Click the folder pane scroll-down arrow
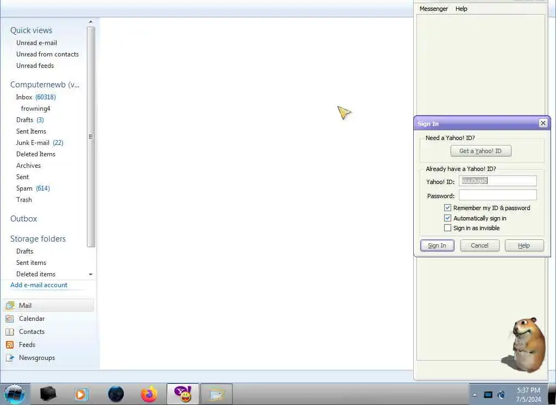 click(91, 274)
